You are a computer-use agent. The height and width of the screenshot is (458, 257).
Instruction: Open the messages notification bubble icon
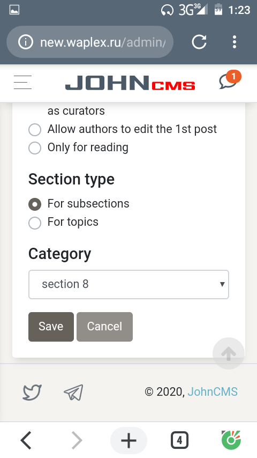(230, 80)
